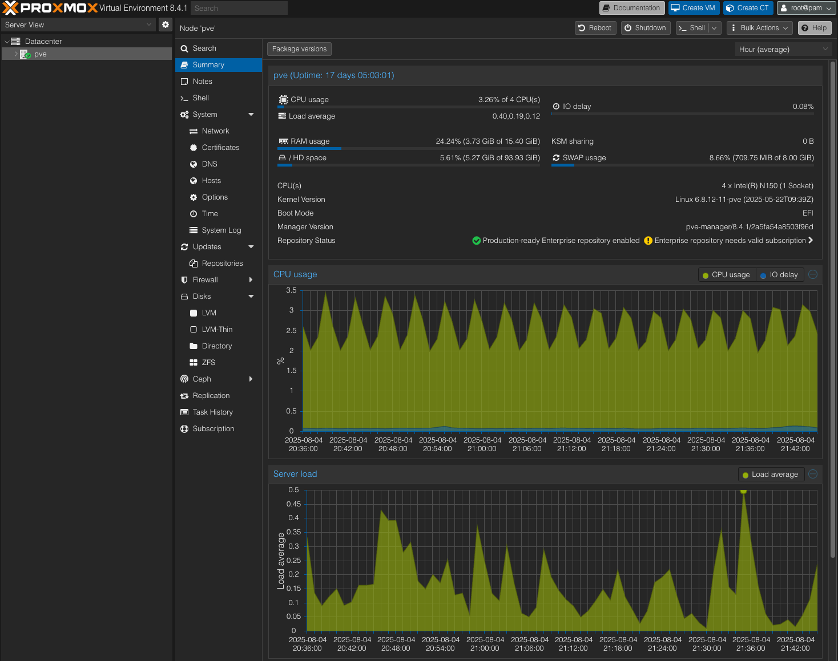838x661 pixels.
Task: Click the LVM-Thin outline icon
Action: (x=194, y=330)
